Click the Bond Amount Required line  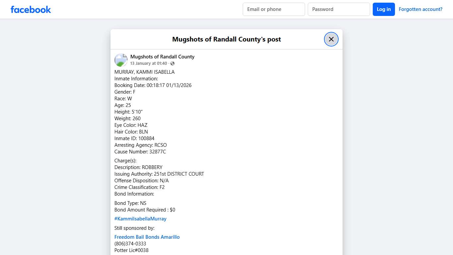click(145, 210)
